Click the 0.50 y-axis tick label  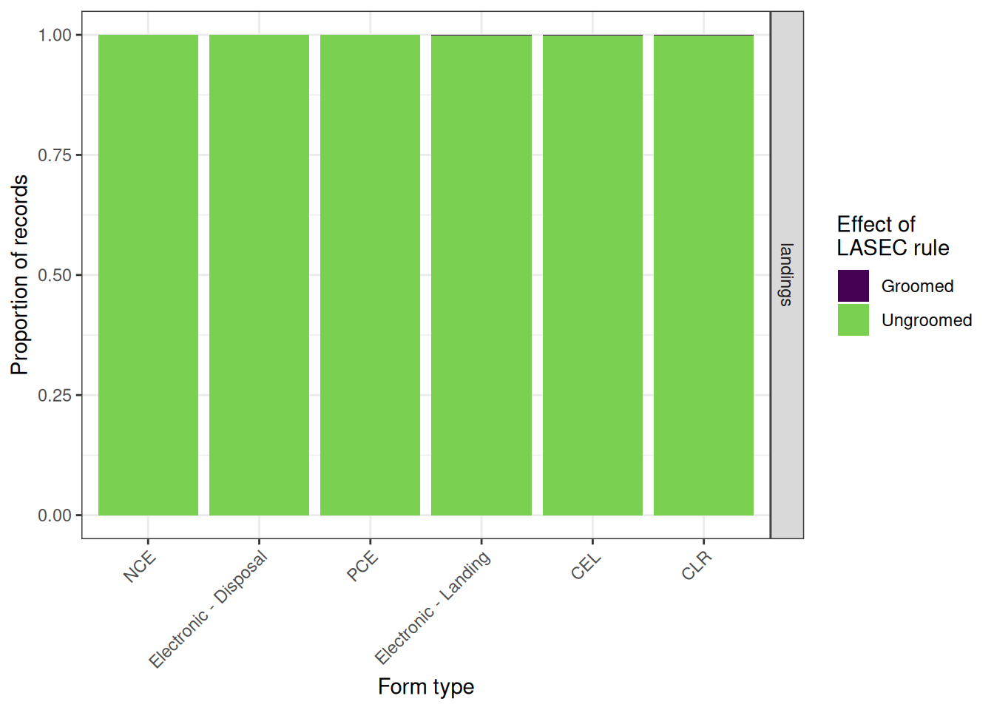[55, 275]
